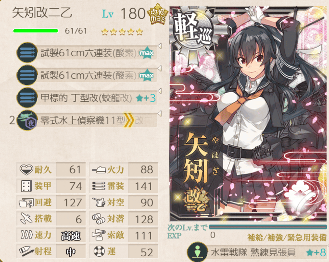This screenshot has width=329, height=262.
Task: Expand arrow beside 甲標的 丁型改 slot
Action: (x=160, y=91)
